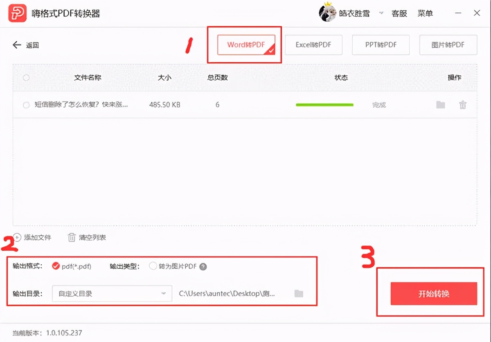Delete the file using the row trash icon
Screen dimensions: 491x342
tap(463, 105)
